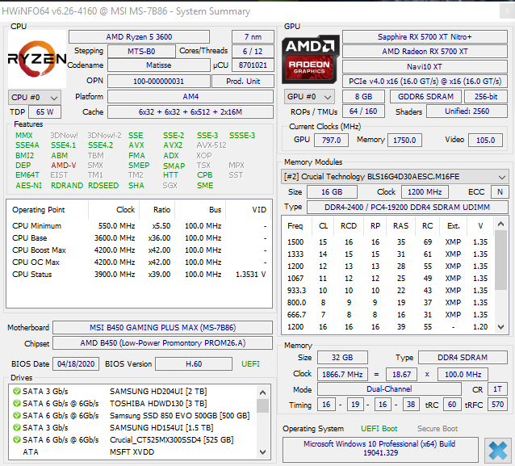The image size is (515, 466).
Task: Click the window close button in title bar
Action: point(507,11)
